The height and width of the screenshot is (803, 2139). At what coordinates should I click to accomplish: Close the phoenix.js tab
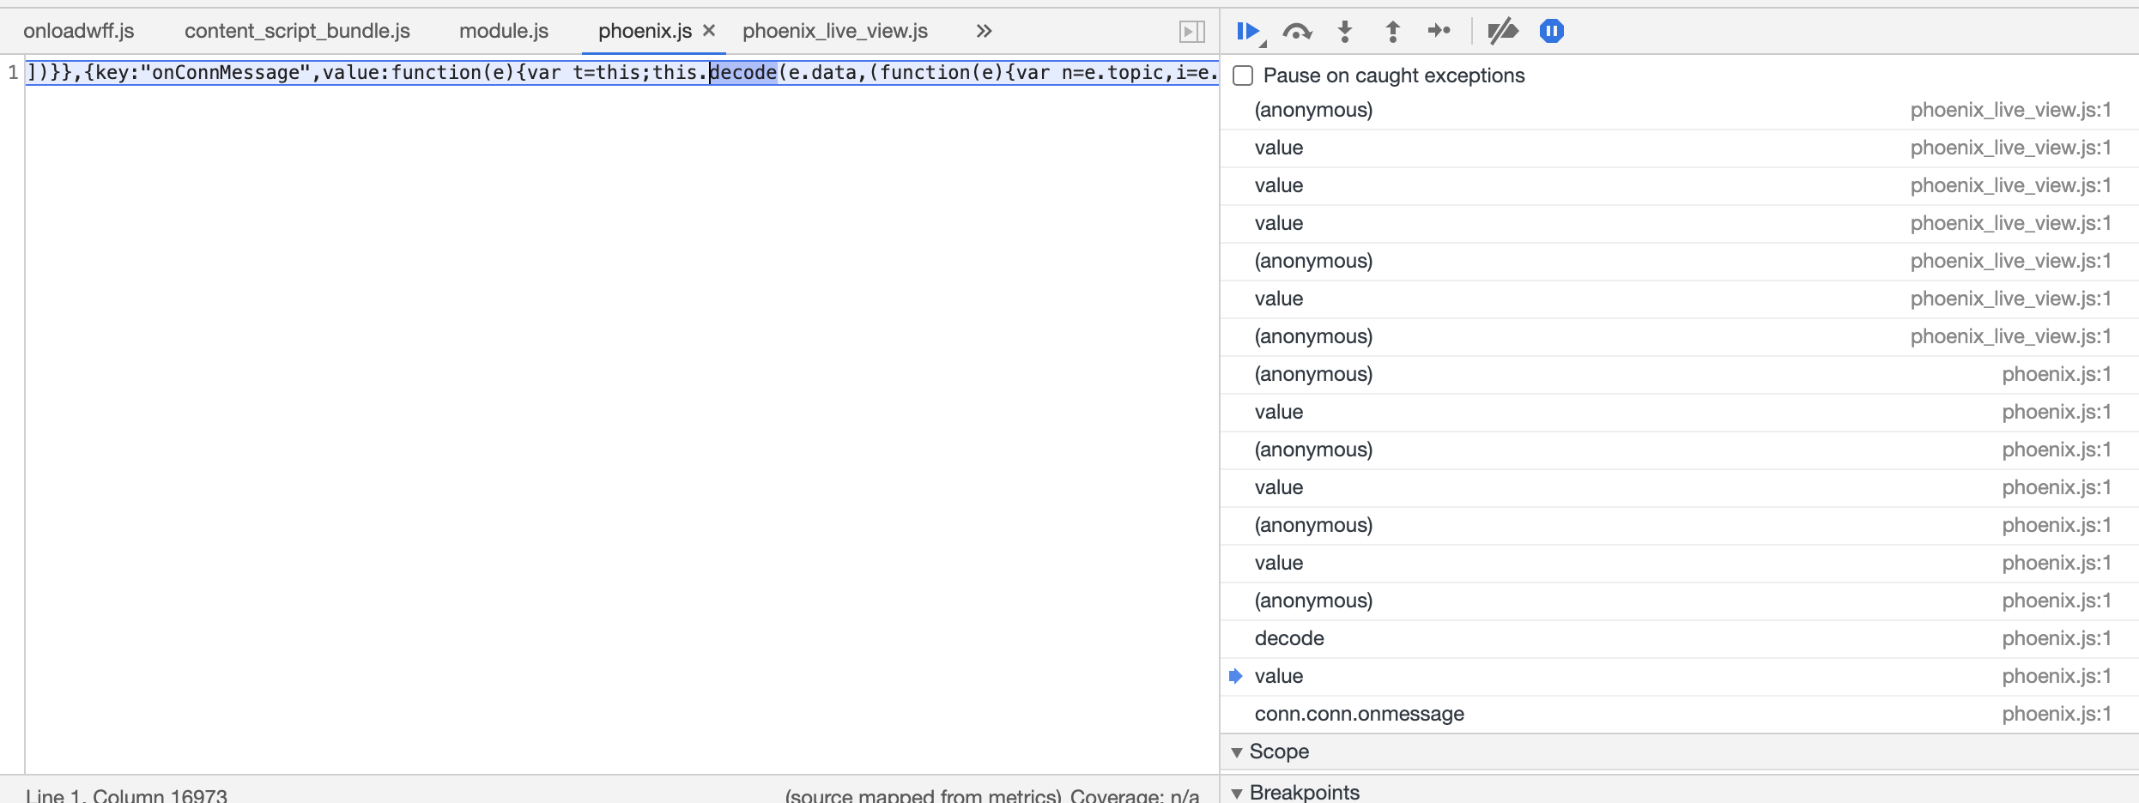click(709, 31)
